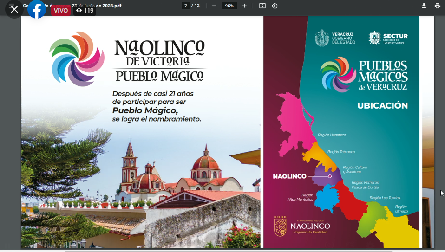Click the 119 viewers eye counter
Viewport: 445px width, 252px height.
point(85,11)
